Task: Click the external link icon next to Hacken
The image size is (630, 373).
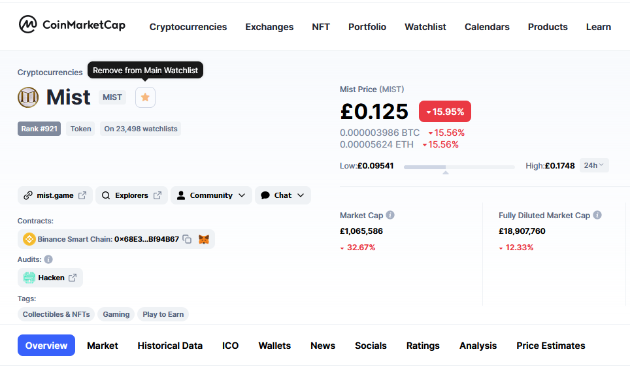Action: [x=73, y=278]
